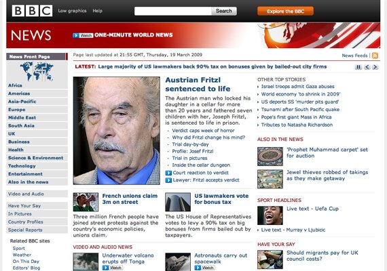Select News Front Page in sidebar
Viewport: 387px width, 271px height.
37,57
